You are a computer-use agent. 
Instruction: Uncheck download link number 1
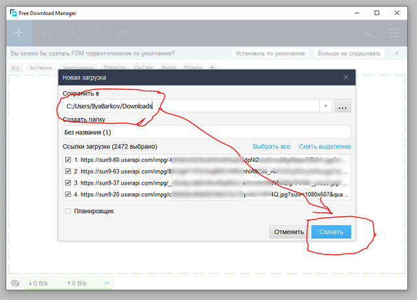[68, 160]
